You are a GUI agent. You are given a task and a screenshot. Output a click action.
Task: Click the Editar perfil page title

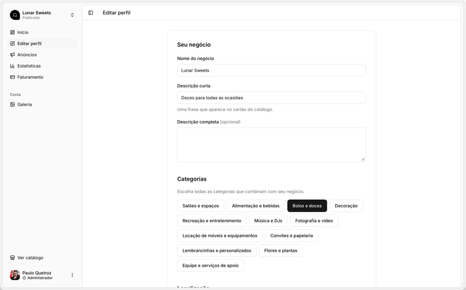[x=116, y=13]
